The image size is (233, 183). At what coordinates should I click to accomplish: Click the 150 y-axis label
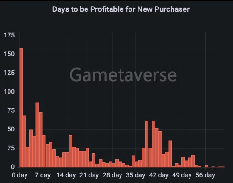coord(9,54)
